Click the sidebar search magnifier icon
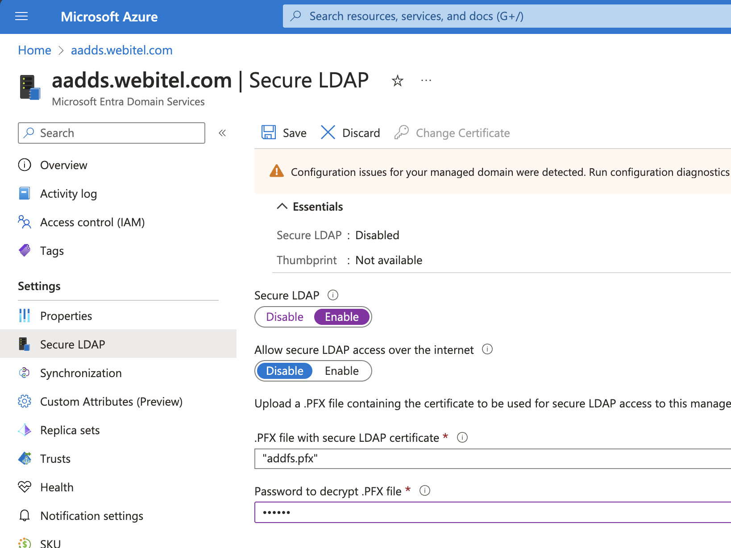Viewport: 731px width, 548px height. (x=29, y=133)
